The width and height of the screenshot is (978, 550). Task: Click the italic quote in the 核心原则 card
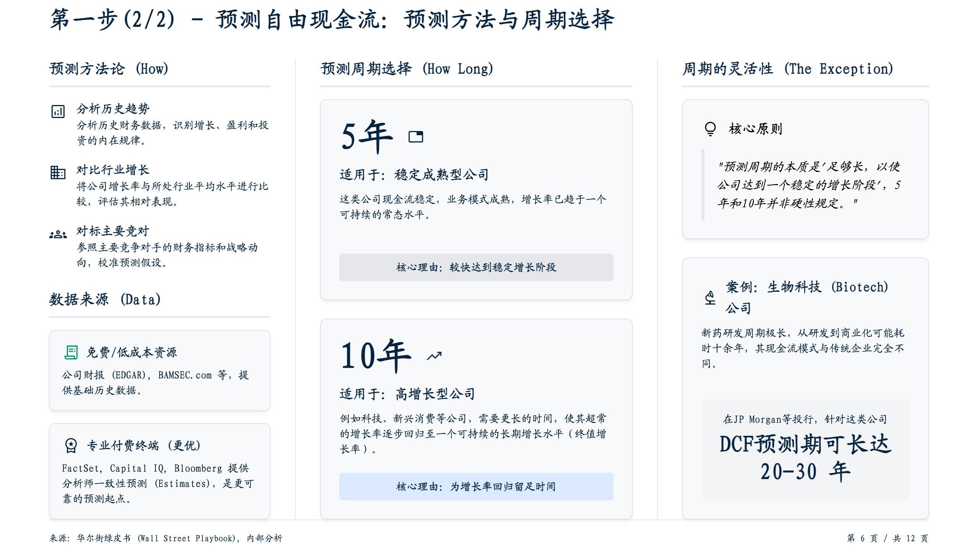pos(808,185)
